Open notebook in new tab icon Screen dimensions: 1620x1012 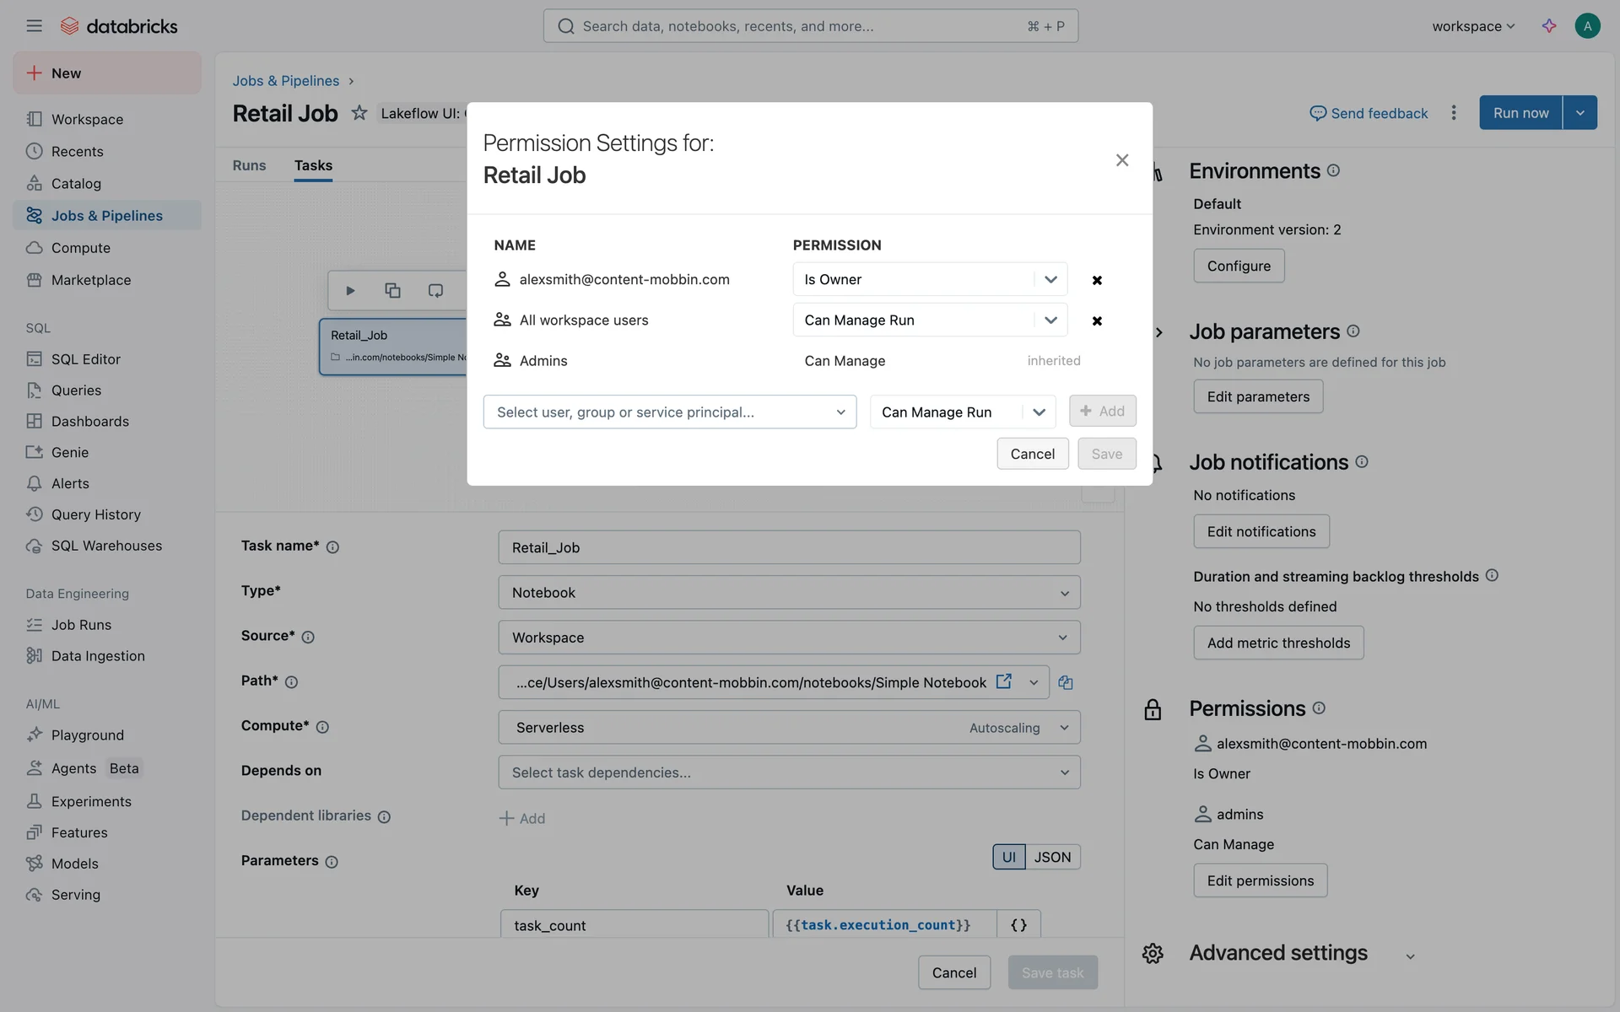coord(1003,681)
